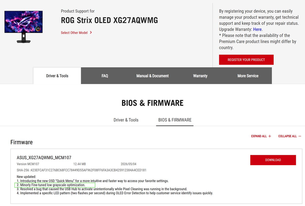Click the REGISTER YOUR PRODUCT button

pos(246,60)
